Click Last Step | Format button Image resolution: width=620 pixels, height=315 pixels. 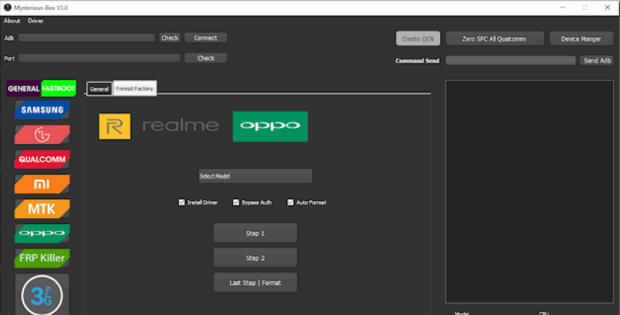click(x=255, y=283)
